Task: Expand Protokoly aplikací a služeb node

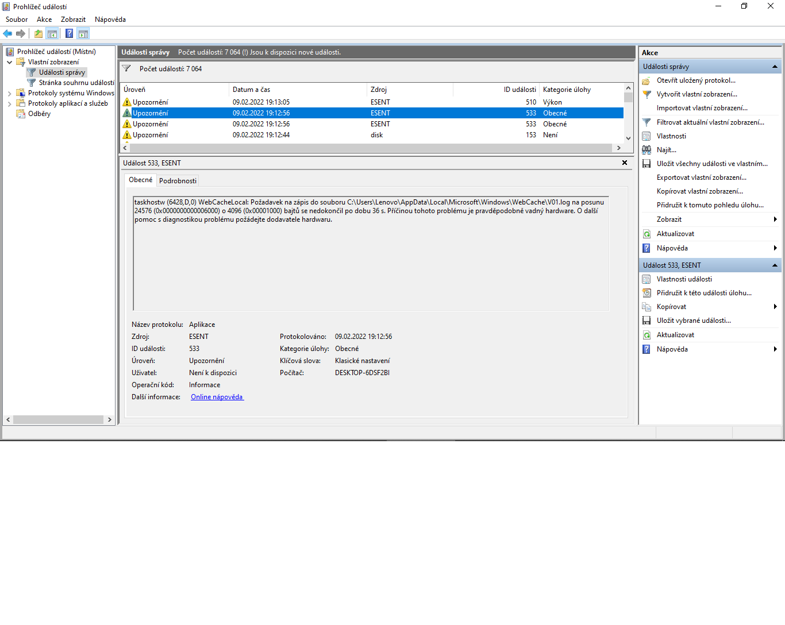Action: tap(9, 104)
